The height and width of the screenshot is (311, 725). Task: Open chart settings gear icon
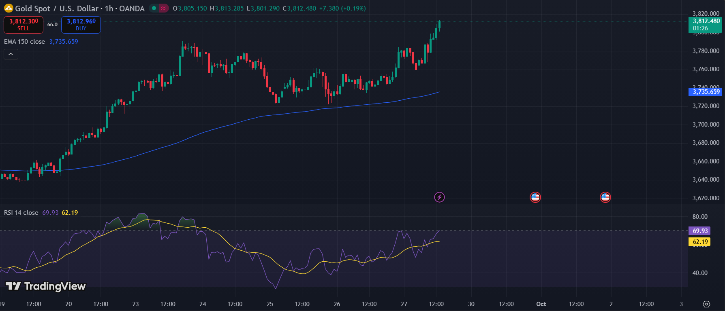coord(706,304)
